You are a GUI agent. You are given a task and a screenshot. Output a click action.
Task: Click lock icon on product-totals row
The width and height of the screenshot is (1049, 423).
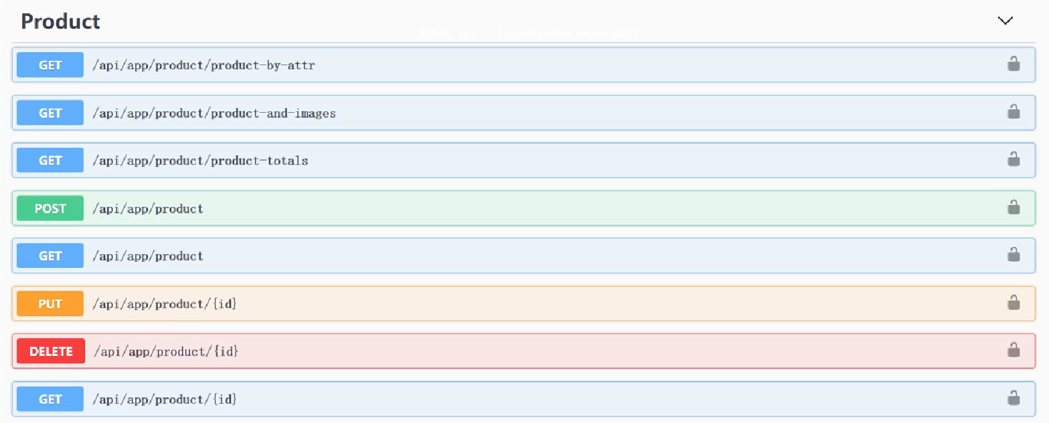click(1014, 159)
